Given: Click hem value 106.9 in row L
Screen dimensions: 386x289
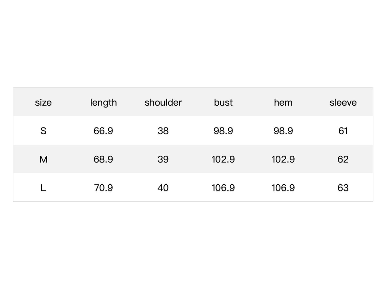Looking at the screenshot, I should coord(283,188).
